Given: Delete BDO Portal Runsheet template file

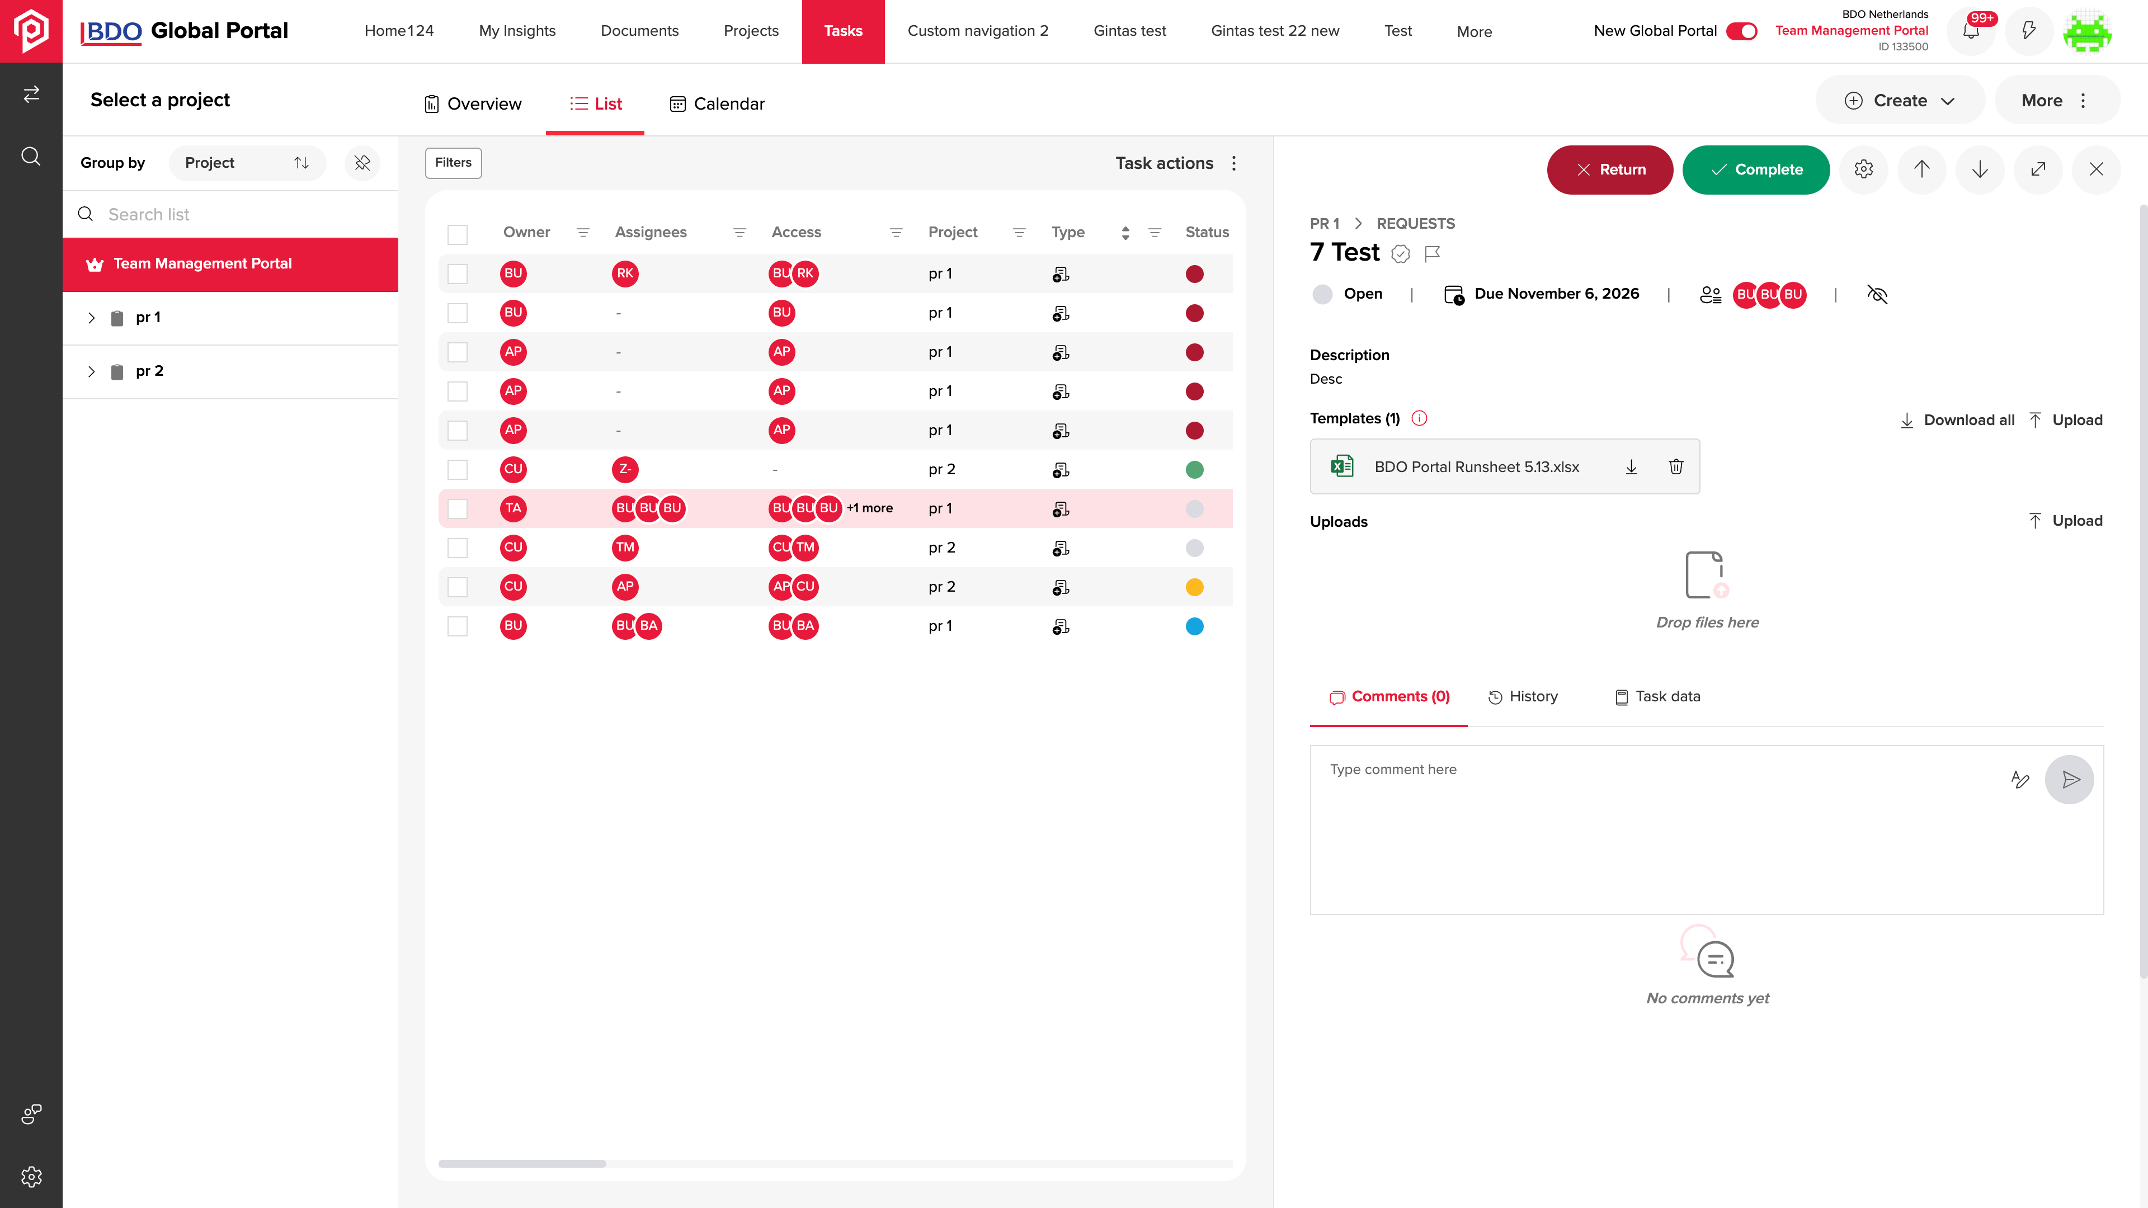Looking at the screenshot, I should [x=1676, y=467].
